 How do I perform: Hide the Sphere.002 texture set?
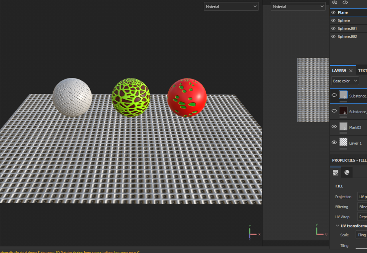tap(333, 36)
